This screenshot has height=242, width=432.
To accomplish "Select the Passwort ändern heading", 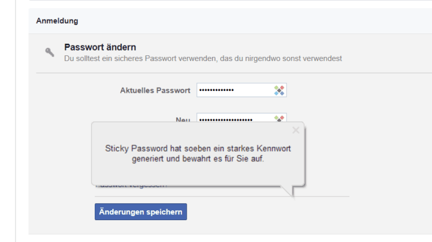I will [100, 47].
